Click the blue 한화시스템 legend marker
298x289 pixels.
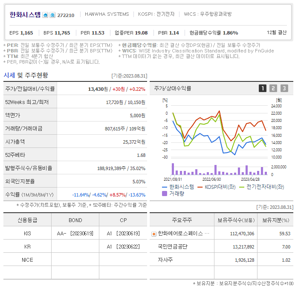(x=165, y=187)
